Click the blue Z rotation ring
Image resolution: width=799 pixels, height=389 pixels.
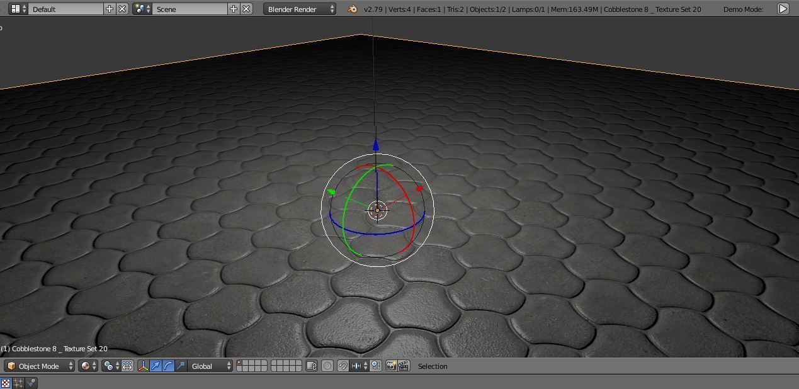coord(377,234)
